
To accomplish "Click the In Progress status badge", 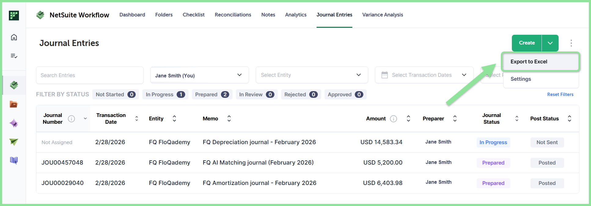I will (x=493, y=142).
